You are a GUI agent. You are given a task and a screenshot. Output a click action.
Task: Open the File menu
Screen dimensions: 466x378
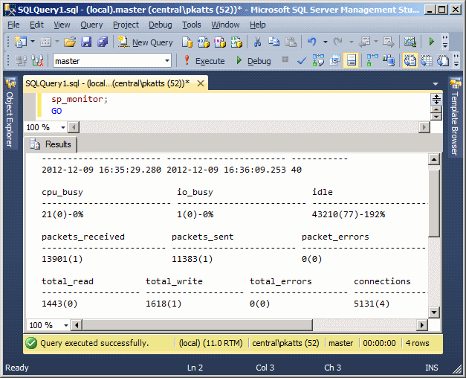coord(13,25)
